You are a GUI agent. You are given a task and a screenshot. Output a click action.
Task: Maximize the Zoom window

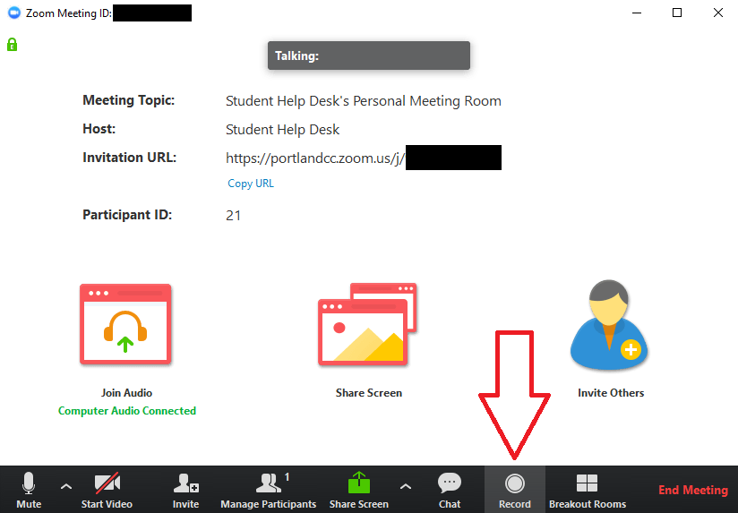(x=677, y=13)
